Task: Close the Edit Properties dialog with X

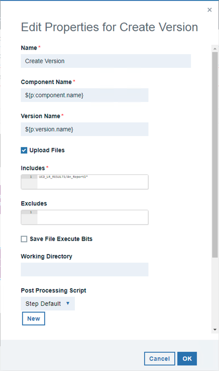Action: 209,10
